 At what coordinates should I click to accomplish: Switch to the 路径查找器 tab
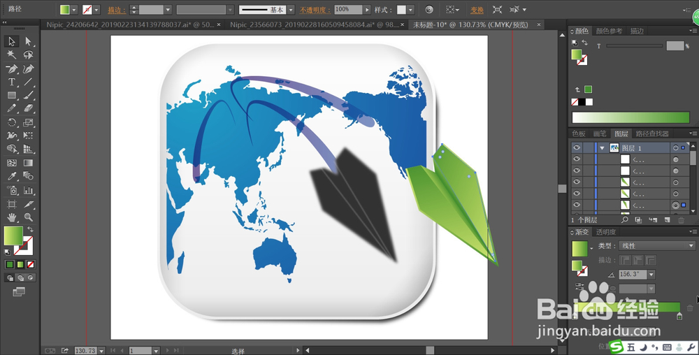(x=652, y=133)
